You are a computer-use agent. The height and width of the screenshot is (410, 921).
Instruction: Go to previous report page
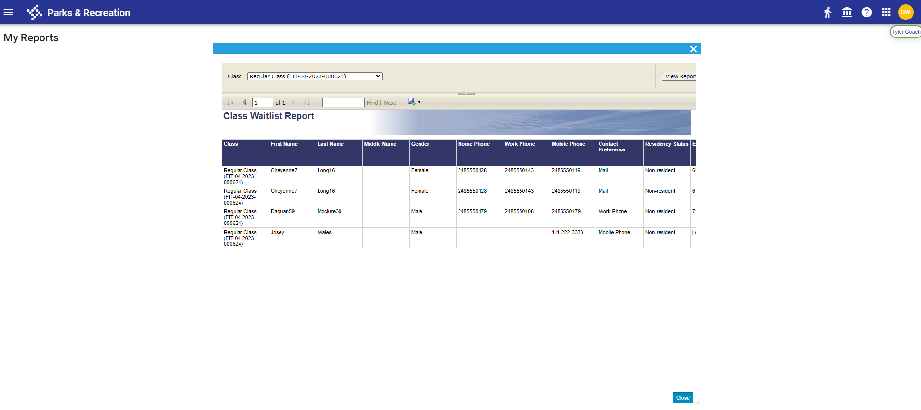click(244, 102)
